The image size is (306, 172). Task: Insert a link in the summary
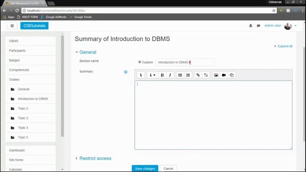198,75
